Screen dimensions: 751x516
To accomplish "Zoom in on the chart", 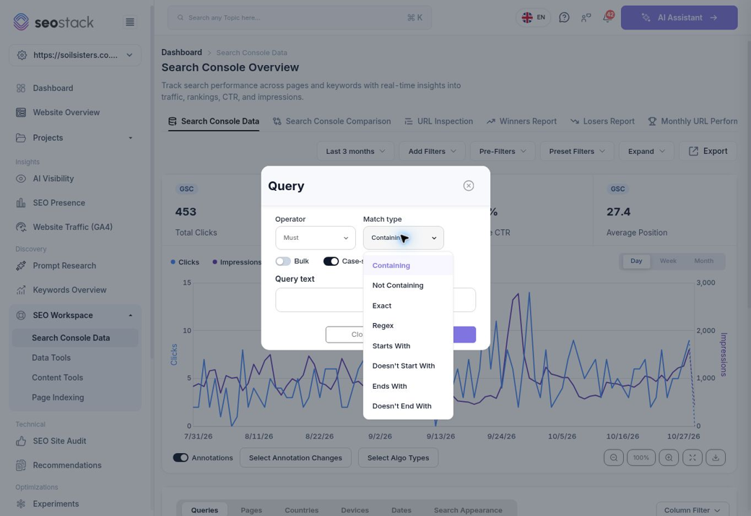I will pyautogui.click(x=669, y=457).
